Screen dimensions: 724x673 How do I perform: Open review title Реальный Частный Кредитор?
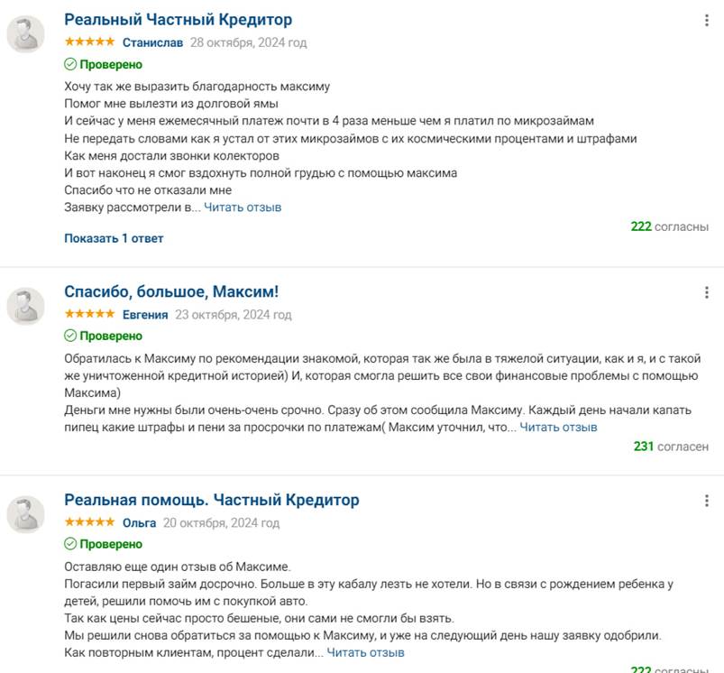pyautogui.click(x=178, y=20)
